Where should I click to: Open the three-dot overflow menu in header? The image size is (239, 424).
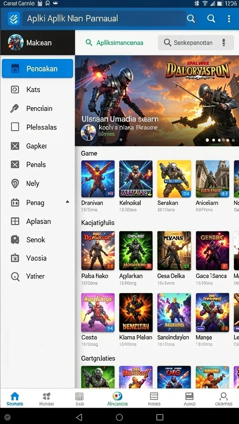pyautogui.click(x=229, y=19)
